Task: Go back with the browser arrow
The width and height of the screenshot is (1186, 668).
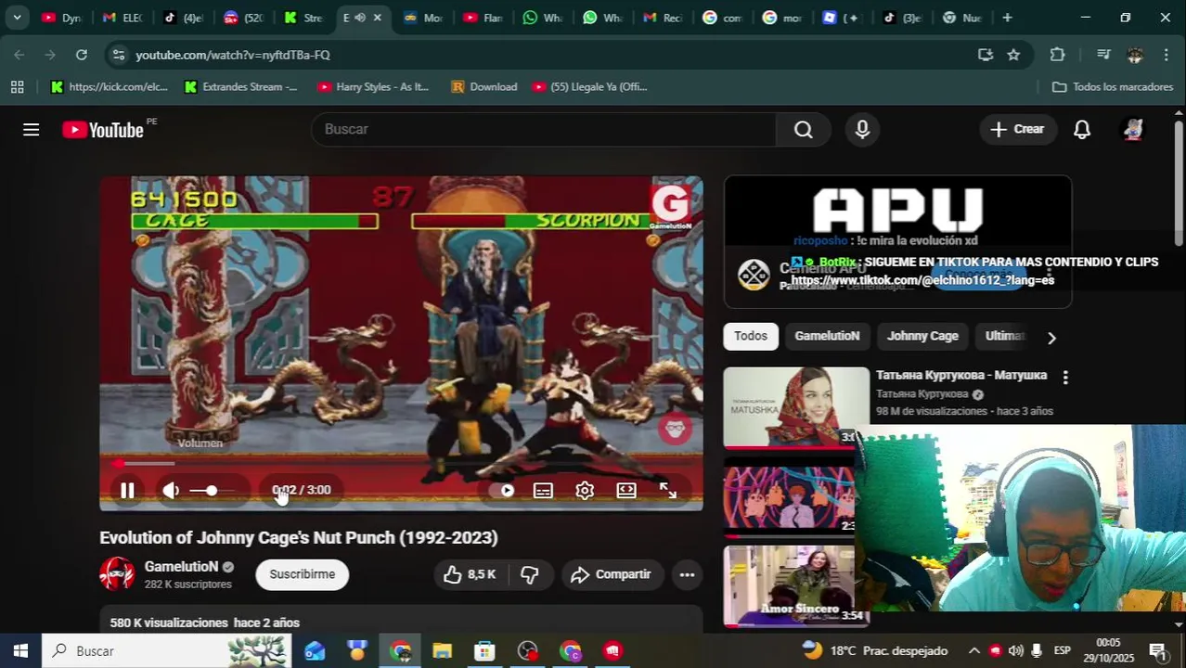Action: pos(19,55)
